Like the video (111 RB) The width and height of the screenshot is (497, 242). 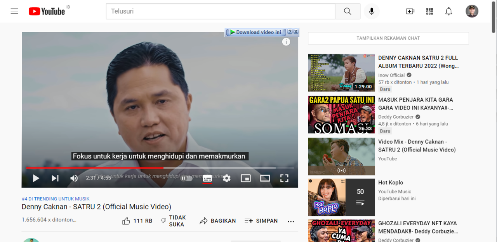click(x=137, y=221)
